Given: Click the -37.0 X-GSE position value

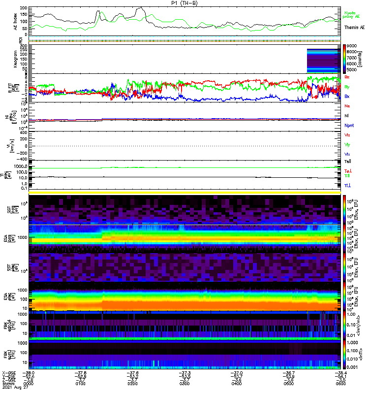Looking at the screenshot, I should [237, 373].
